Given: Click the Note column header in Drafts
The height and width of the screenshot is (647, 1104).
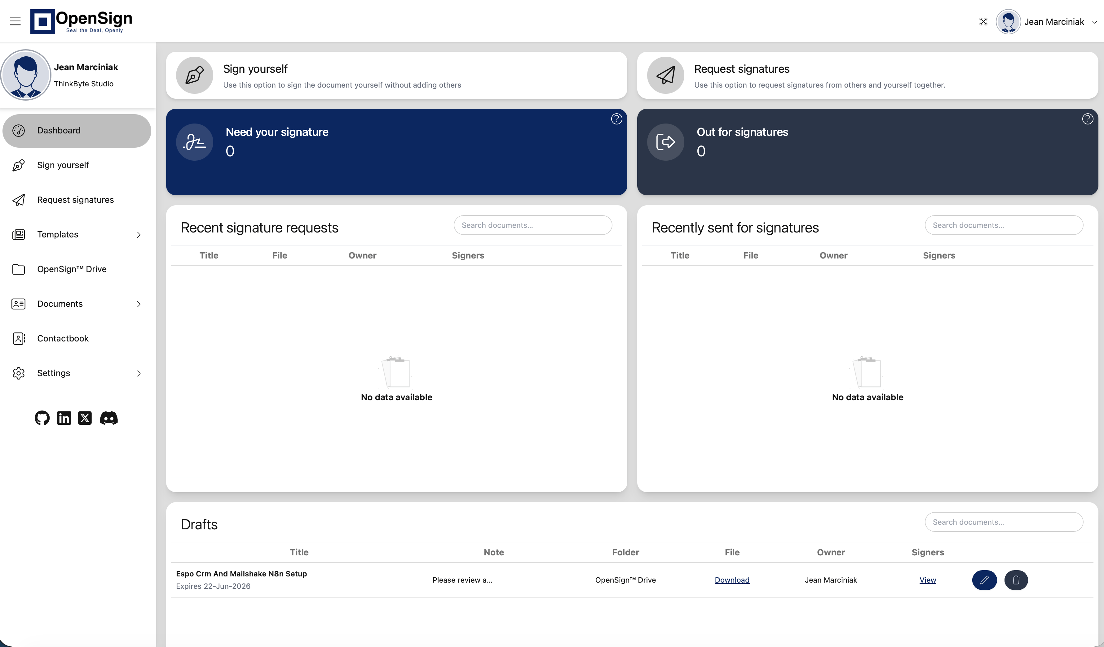Looking at the screenshot, I should tap(494, 552).
